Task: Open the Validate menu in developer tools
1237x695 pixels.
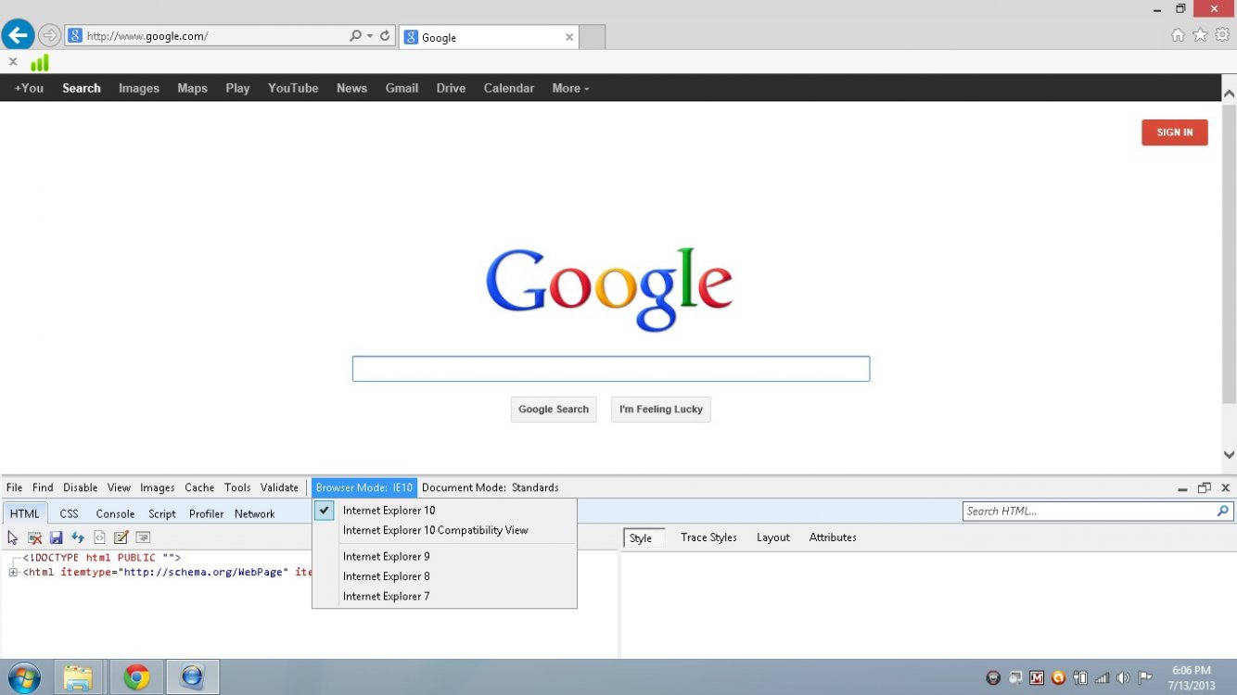Action: coord(279,487)
